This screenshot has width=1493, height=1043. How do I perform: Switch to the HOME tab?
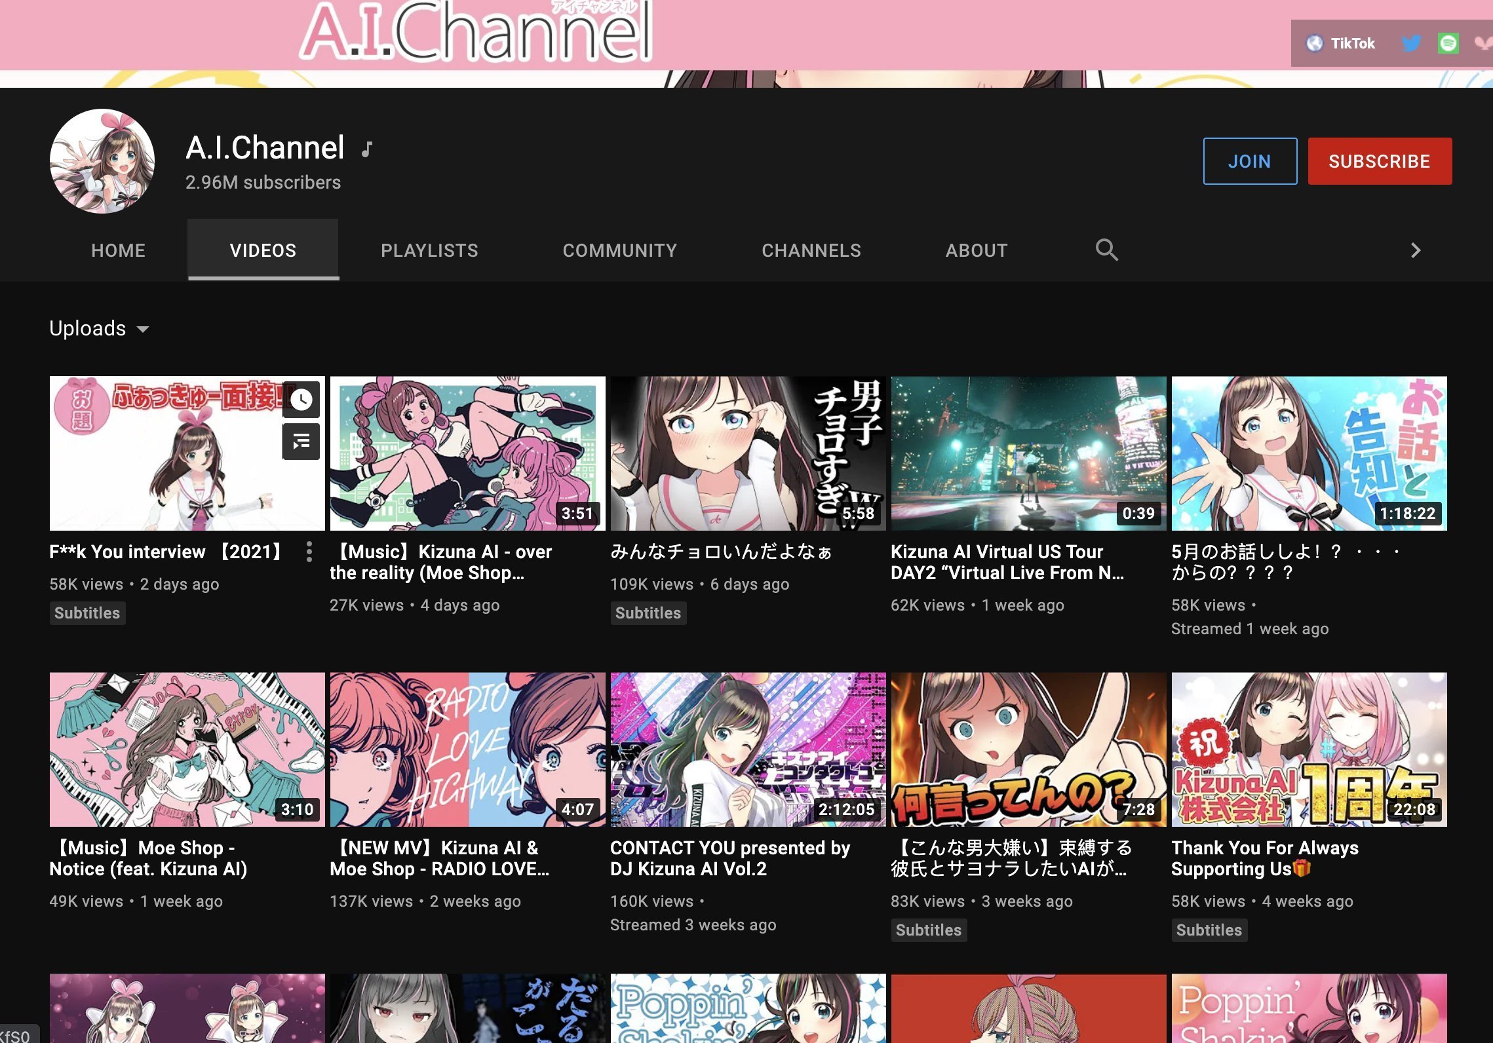[118, 250]
